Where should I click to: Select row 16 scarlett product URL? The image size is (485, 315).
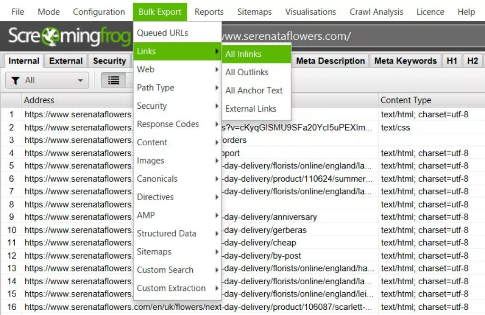tap(199, 307)
